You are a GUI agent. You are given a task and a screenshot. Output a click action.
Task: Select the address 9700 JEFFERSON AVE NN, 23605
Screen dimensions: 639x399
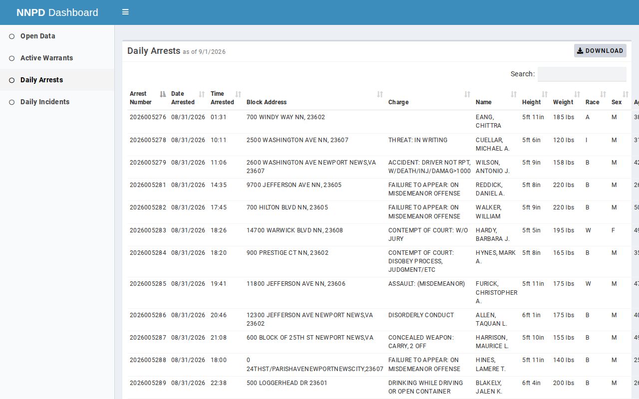coord(294,185)
